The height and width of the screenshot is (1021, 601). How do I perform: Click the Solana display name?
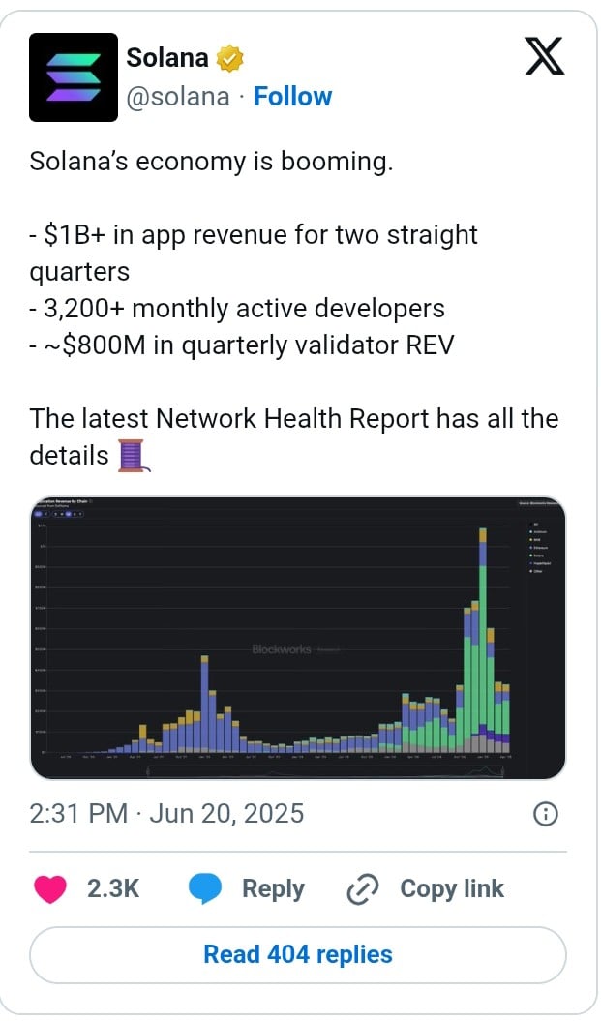(167, 58)
